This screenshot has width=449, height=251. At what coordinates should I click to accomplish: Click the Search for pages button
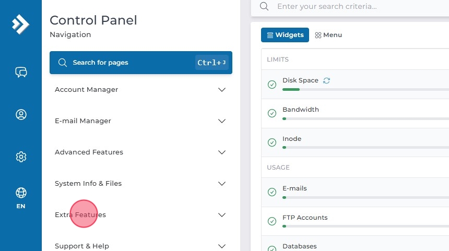pyautogui.click(x=141, y=63)
